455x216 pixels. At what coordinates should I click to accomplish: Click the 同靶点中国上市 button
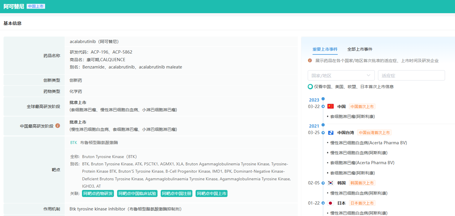coord(211,193)
